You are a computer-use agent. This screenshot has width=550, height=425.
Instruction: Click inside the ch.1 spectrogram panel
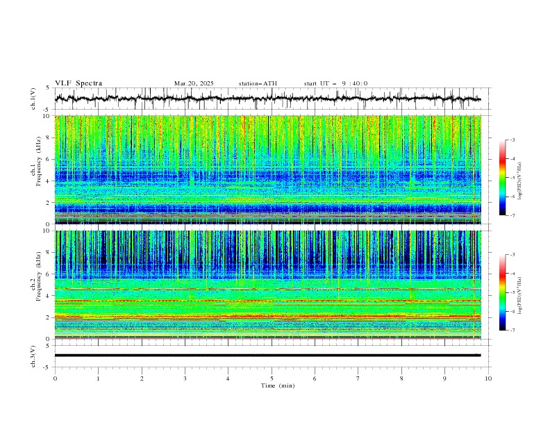coord(267,169)
